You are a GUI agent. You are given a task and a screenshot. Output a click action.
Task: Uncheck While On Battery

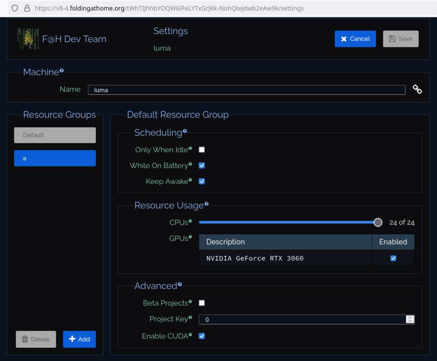(x=202, y=165)
